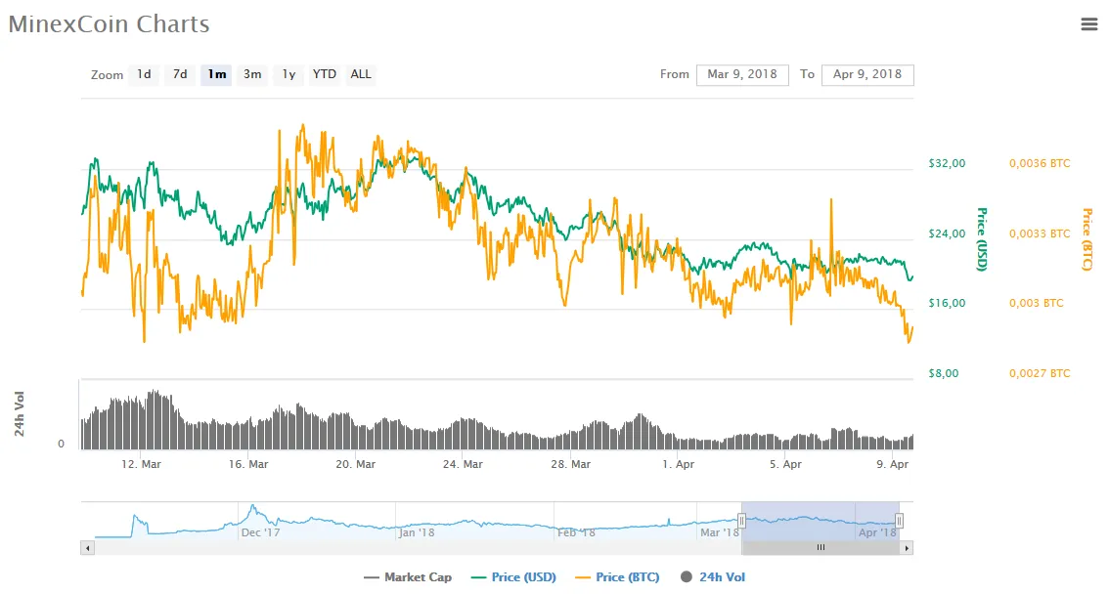Click the 0,0027 BTC axis label
The height and width of the screenshot is (594, 1109).
click(1040, 373)
